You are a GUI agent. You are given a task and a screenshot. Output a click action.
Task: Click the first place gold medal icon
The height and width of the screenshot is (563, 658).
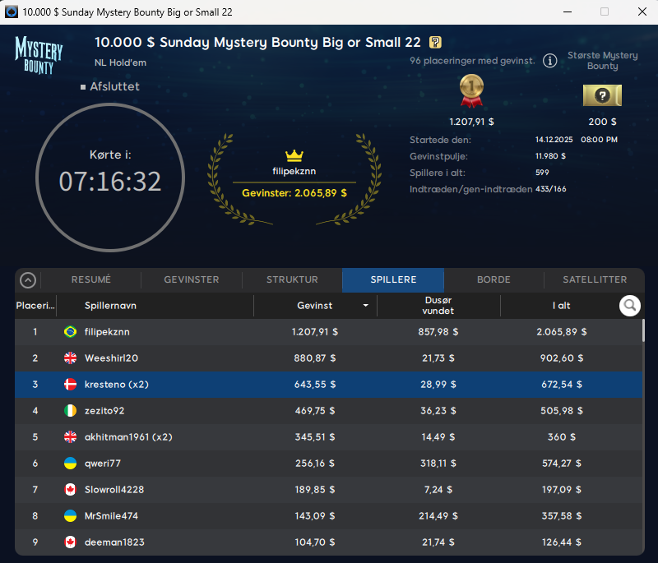click(x=470, y=90)
